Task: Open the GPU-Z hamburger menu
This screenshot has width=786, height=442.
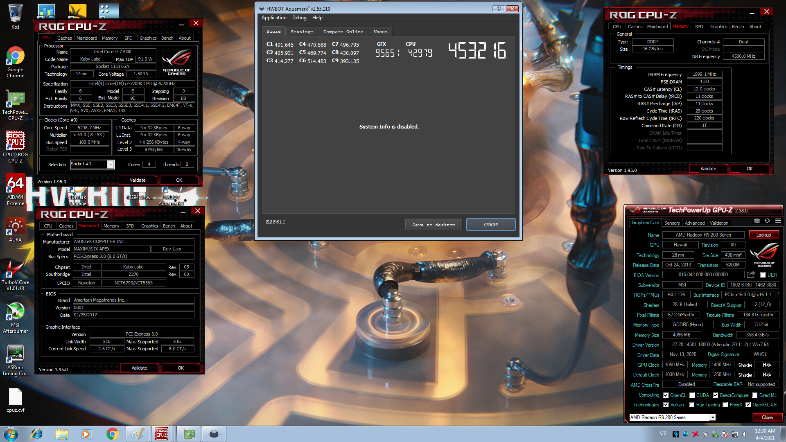Action: pyautogui.click(x=778, y=221)
